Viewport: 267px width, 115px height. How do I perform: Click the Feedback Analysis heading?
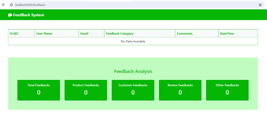pyautogui.click(x=133, y=71)
